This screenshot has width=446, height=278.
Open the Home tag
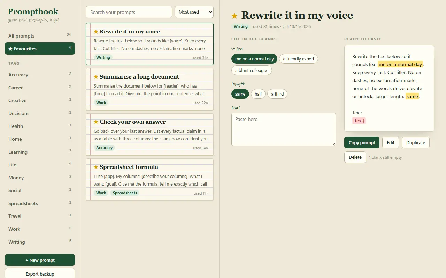point(40,139)
